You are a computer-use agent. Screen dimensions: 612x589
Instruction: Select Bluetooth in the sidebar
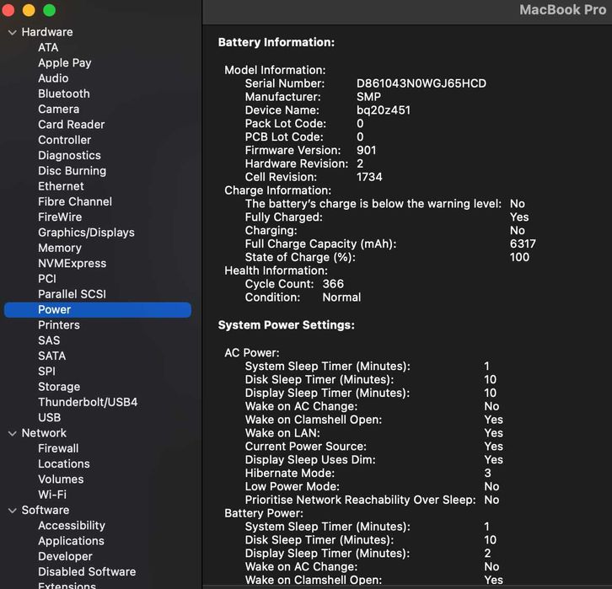63,94
